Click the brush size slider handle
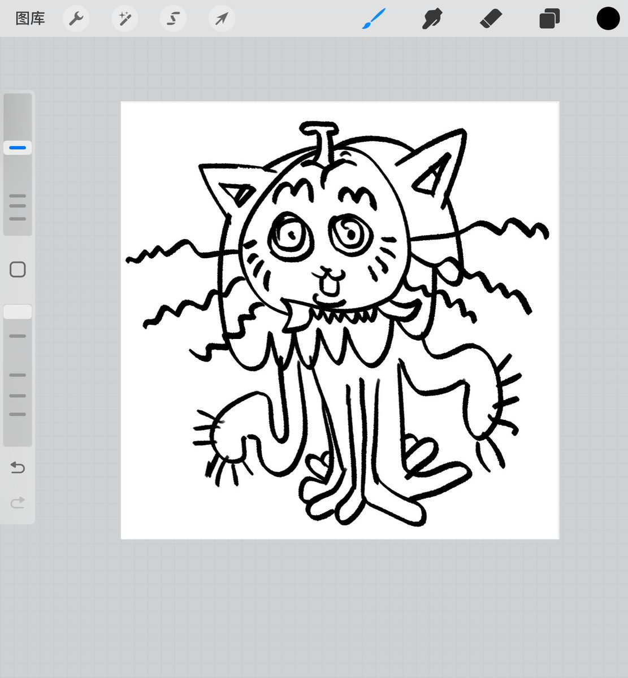Image resolution: width=628 pixels, height=678 pixels. point(18,148)
